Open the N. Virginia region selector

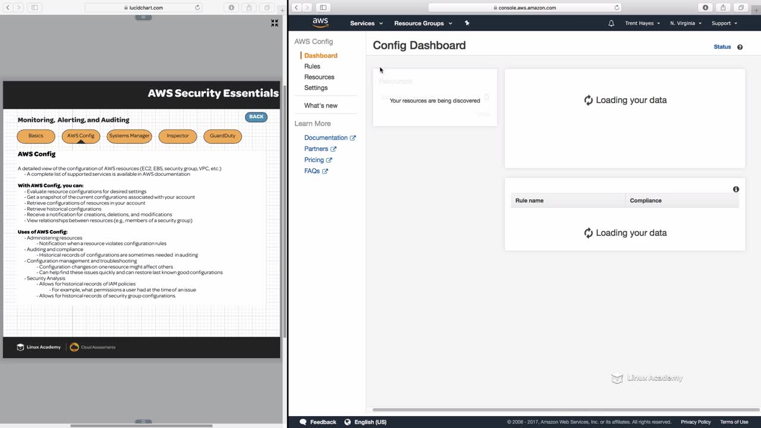pyautogui.click(x=685, y=23)
